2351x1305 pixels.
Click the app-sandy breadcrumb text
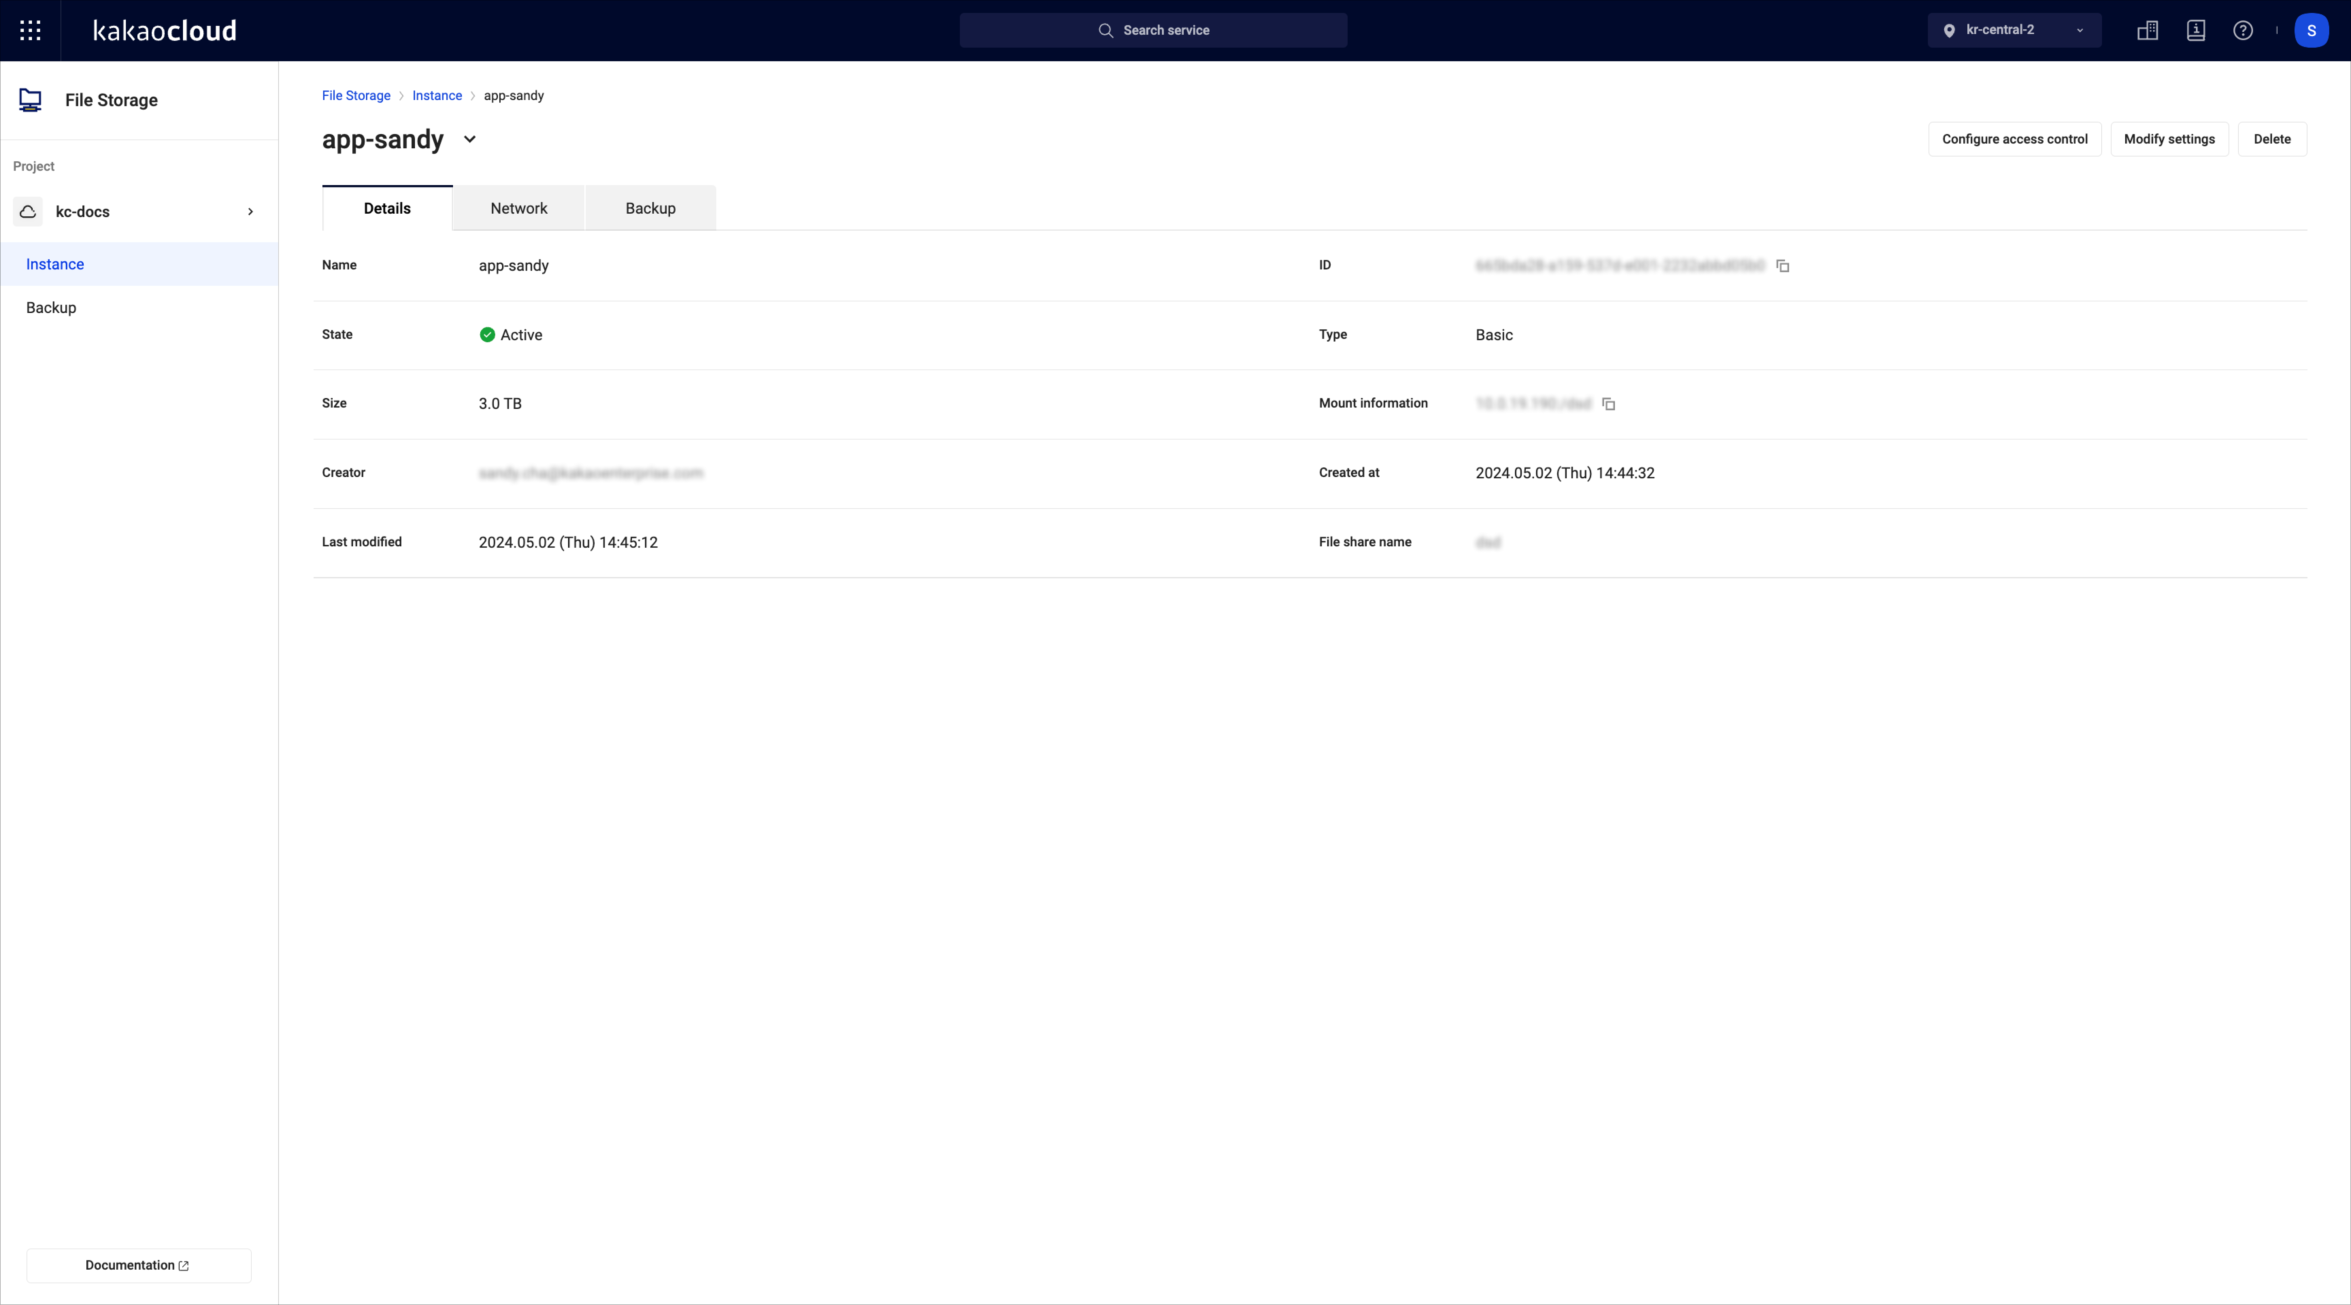pyautogui.click(x=514, y=96)
